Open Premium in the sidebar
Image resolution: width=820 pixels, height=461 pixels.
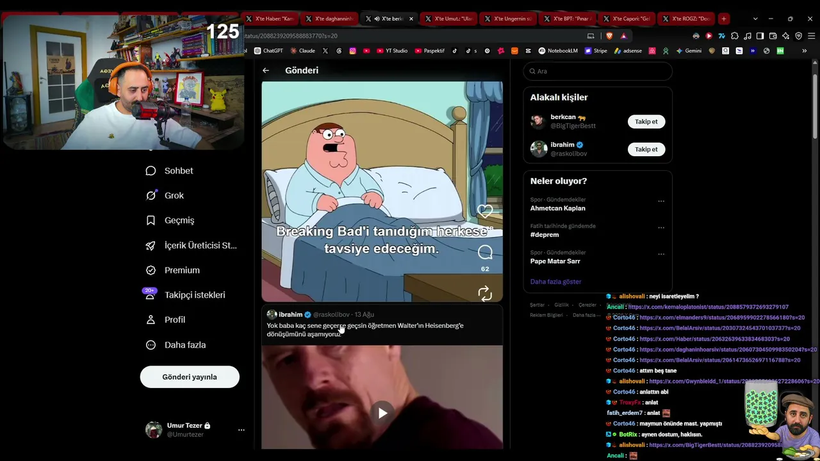coord(172,270)
